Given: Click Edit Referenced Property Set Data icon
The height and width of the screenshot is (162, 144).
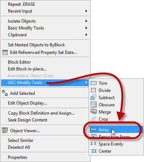Looking at the screenshot, I should [5, 52].
